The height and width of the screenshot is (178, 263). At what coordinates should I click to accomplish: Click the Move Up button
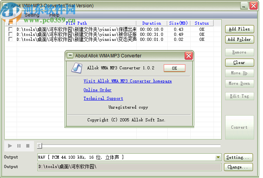(x=239, y=73)
